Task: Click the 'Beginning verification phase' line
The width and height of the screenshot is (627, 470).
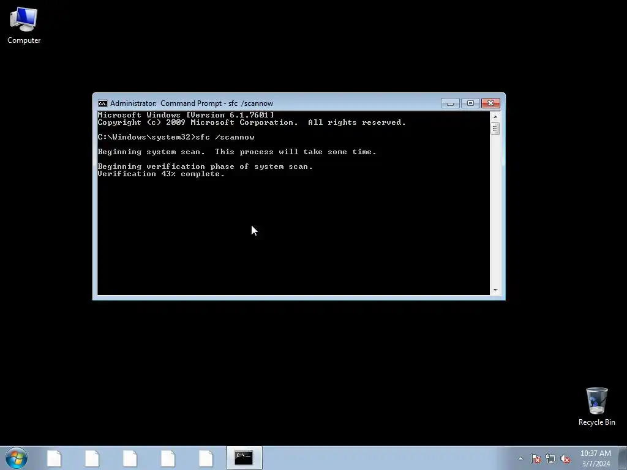Action: point(205,166)
